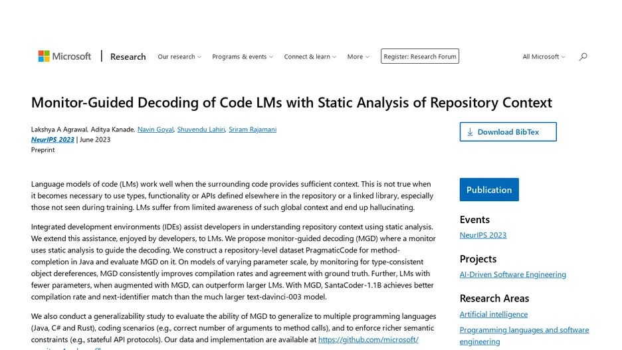Click the blue Publication button
This screenshot has height=350, width=622.
(489, 189)
